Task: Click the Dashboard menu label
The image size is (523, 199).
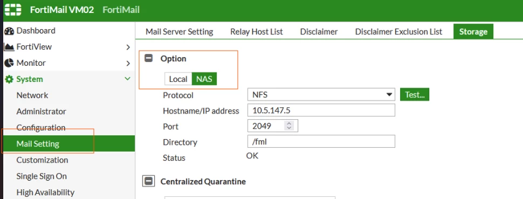Action: click(x=36, y=31)
